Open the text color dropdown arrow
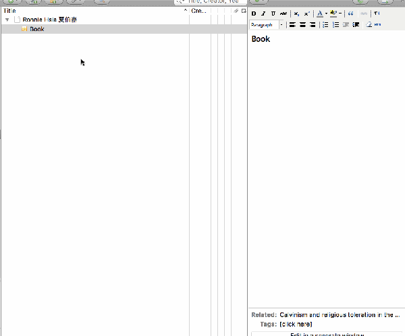This screenshot has height=336, width=405. tap(326, 13)
